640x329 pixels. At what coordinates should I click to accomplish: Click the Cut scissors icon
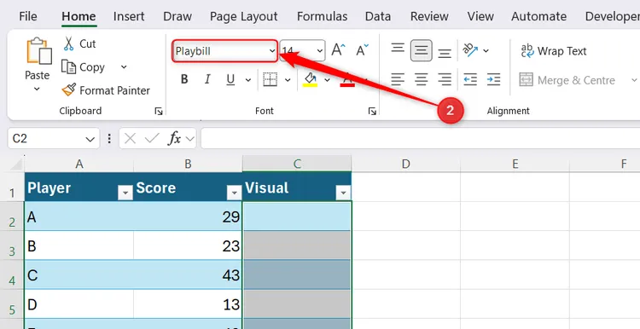tap(68, 43)
